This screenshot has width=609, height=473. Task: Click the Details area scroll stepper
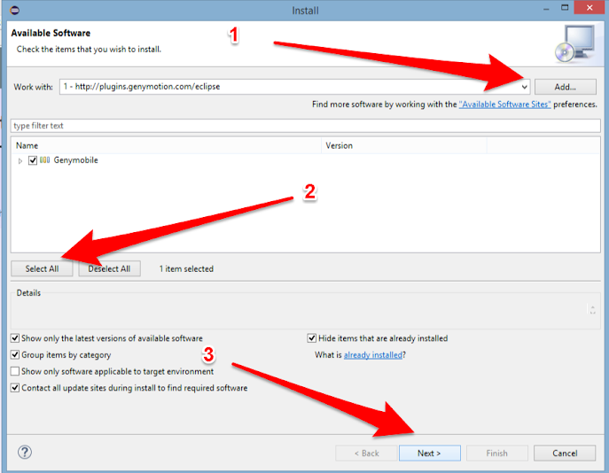point(593,310)
